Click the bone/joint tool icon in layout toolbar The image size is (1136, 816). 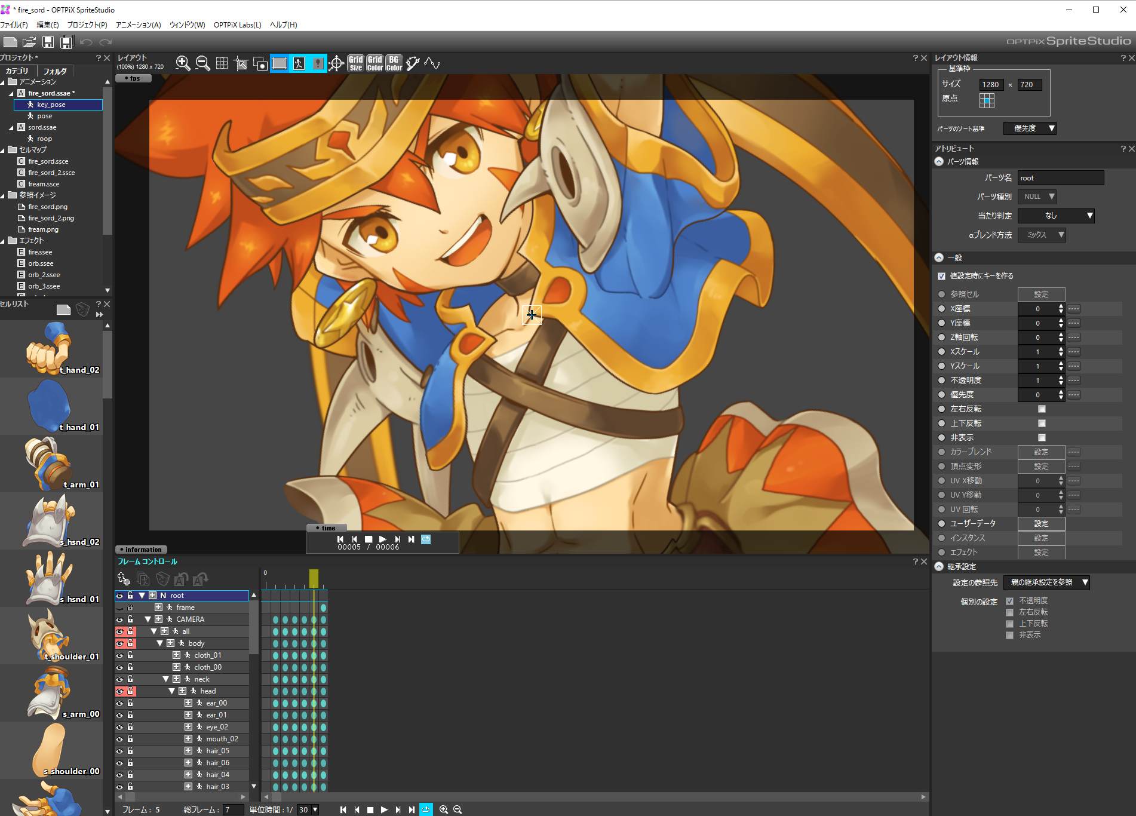click(x=413, y=63)
